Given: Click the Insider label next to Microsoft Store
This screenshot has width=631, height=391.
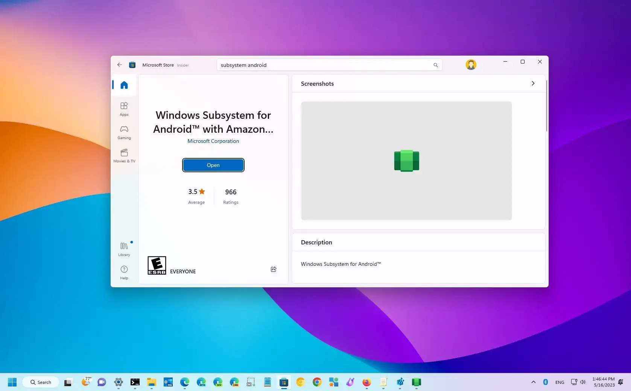Looking at the screenshot, I should (x=183, y=65).
